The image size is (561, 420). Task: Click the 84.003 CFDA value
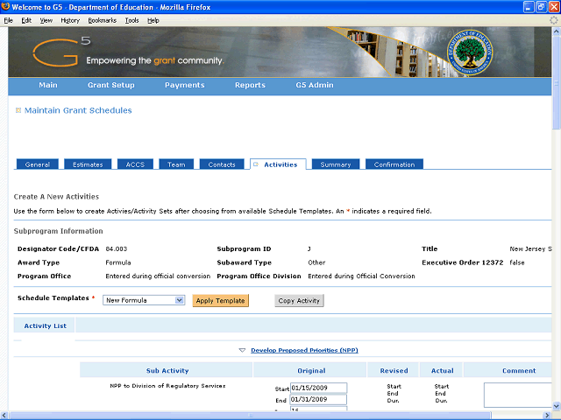pos(117,248)
